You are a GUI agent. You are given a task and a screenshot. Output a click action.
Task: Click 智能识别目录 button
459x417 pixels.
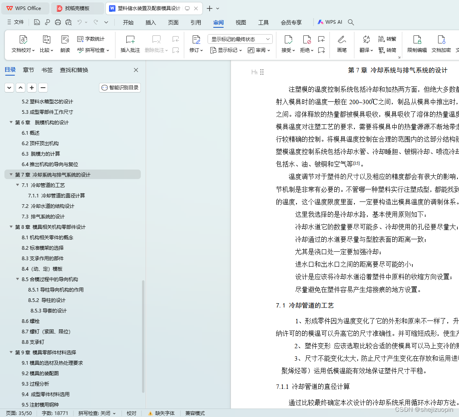point(120,88)
